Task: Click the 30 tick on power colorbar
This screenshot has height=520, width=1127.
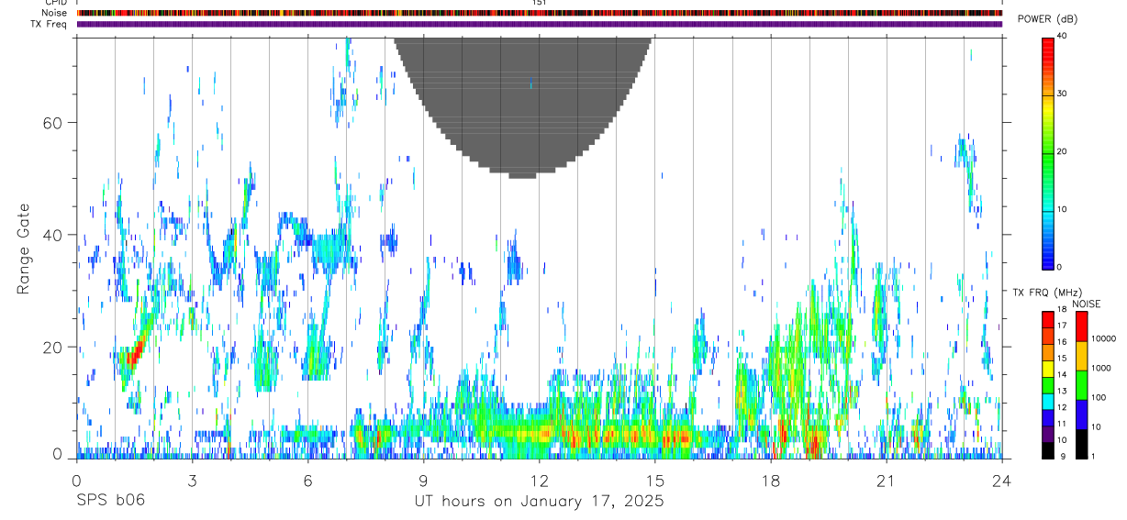Action: [x=1063, y=94]
